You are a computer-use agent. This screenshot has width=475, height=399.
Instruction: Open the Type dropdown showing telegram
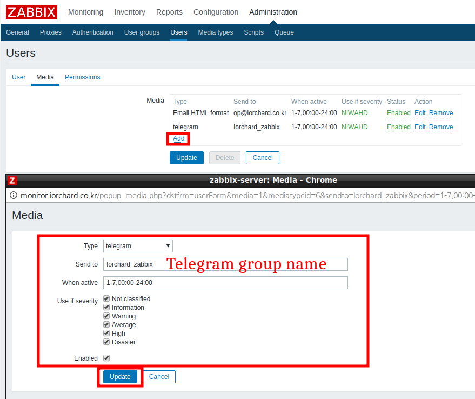pos(138,246)
